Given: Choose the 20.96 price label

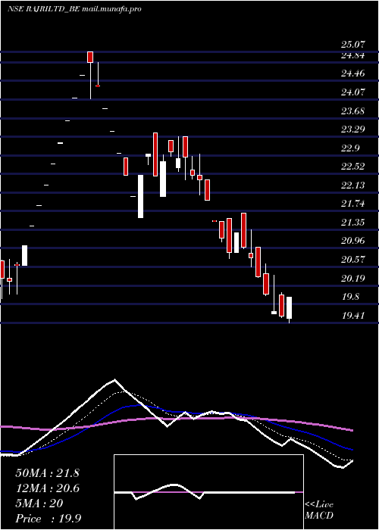Looking at the screenshot, I should tap(353, 241).
